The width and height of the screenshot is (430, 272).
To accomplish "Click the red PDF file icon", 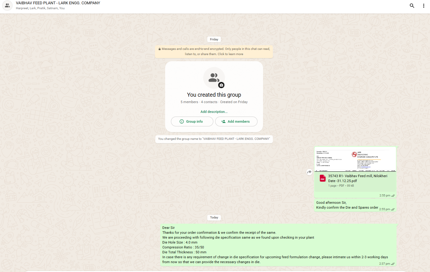I will click(x=323, y=179).
